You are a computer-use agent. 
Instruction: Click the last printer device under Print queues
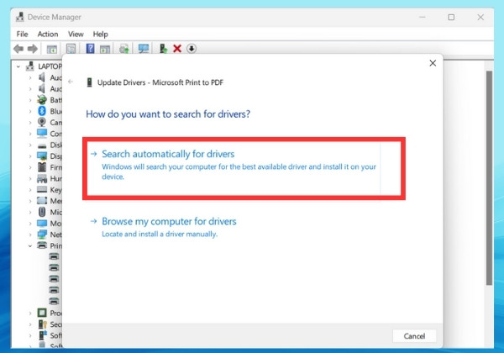[54, 301]
